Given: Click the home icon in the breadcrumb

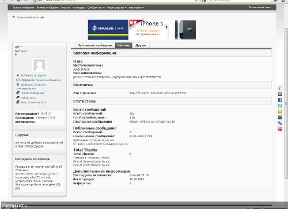Looking at the screenshot, I should [13, 17].
